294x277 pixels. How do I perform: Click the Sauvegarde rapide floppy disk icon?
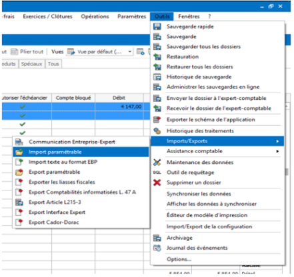point(157,27)
